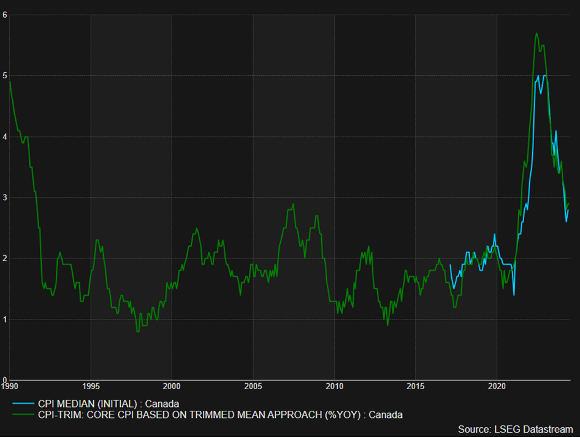The height and width of the screenshot is (437, 580).
Task: Click the 2005 x-axis year label
Action: tap(253, 386)
